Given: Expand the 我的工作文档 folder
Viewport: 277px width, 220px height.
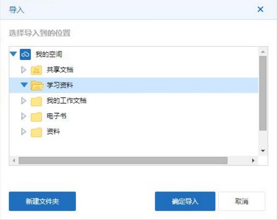Looking at the screenshot, I should [24, 101].
